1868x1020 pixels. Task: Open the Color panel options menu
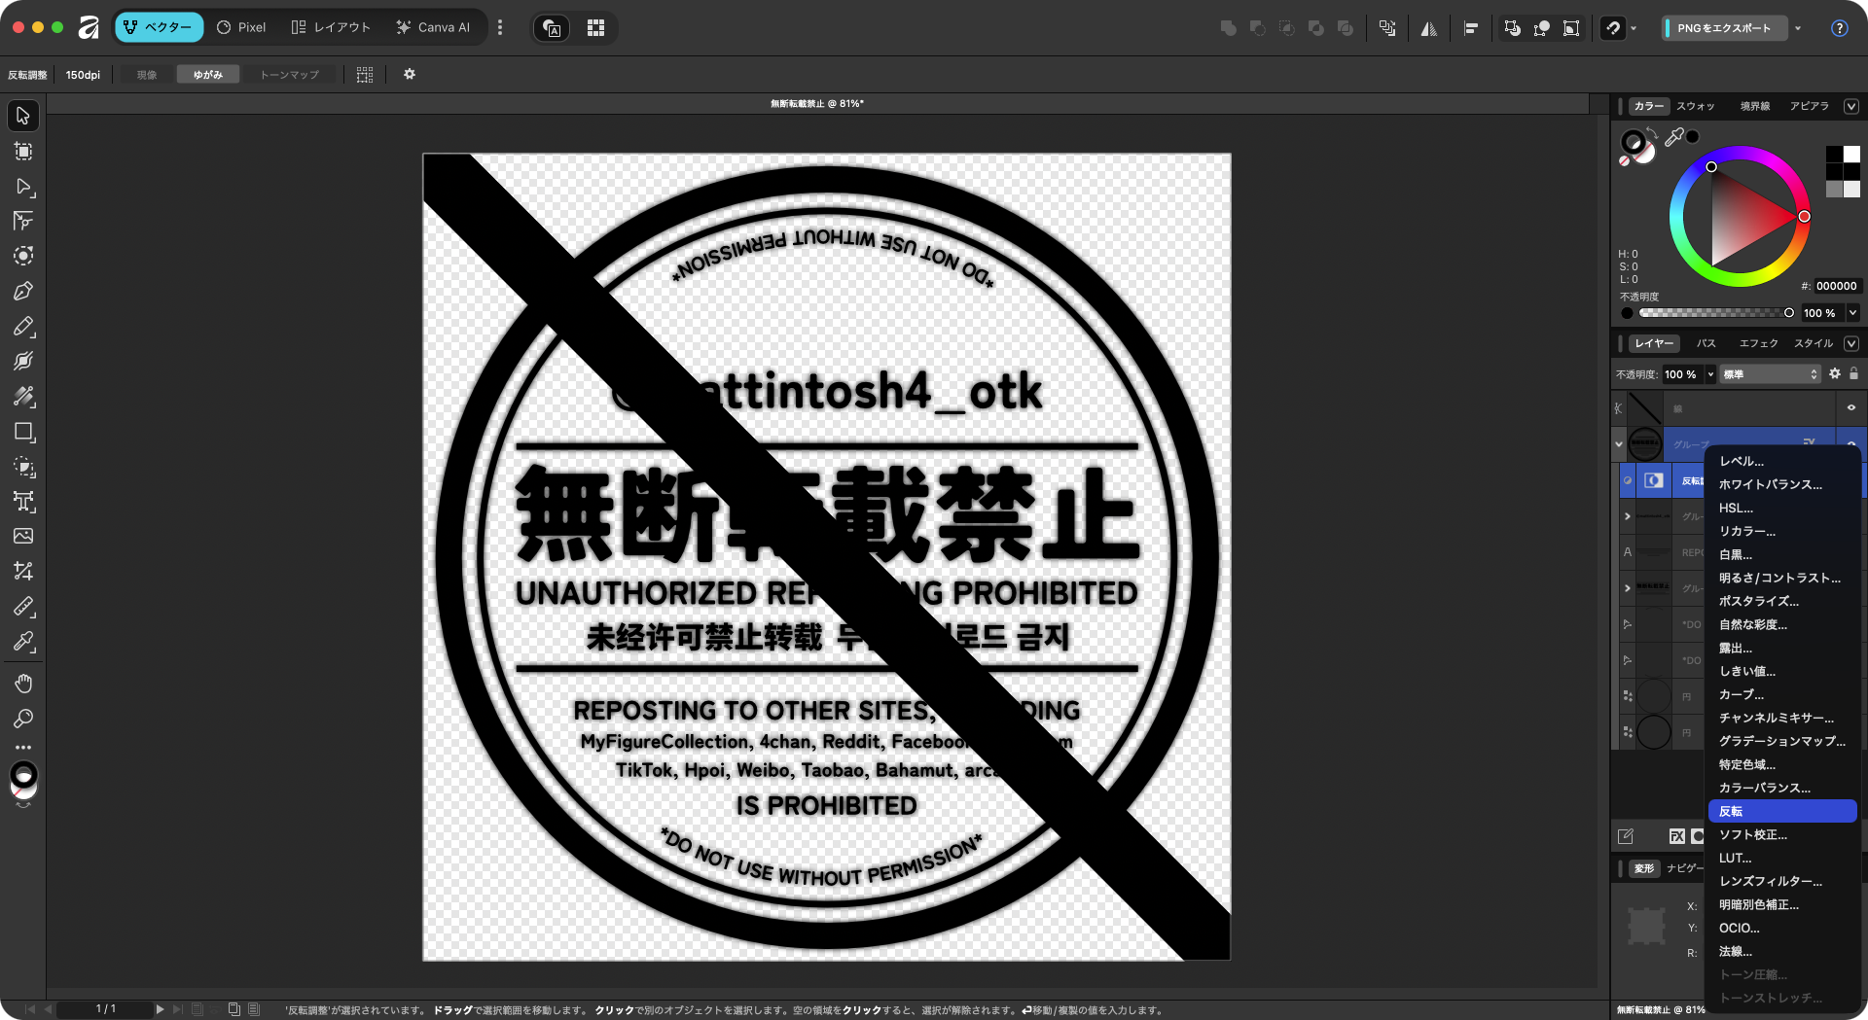point(1850,106)
